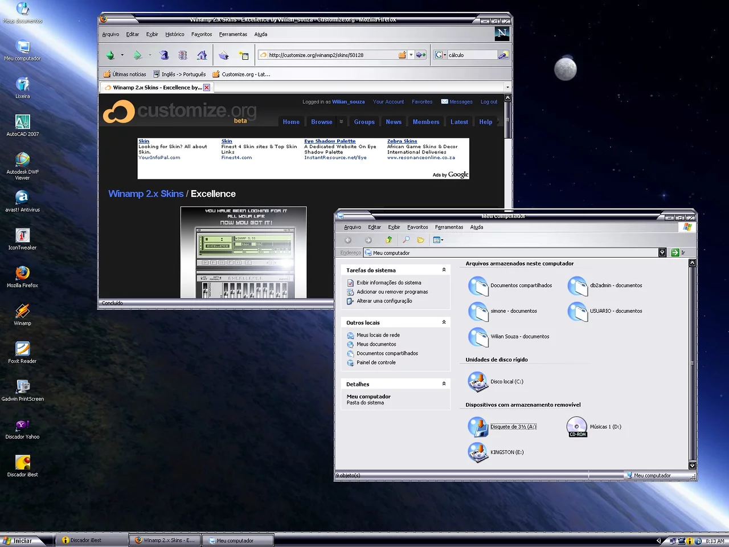Click the Firefox green back arrow
Viewport: 729px width, 547px height.
[x=110, y=55]
